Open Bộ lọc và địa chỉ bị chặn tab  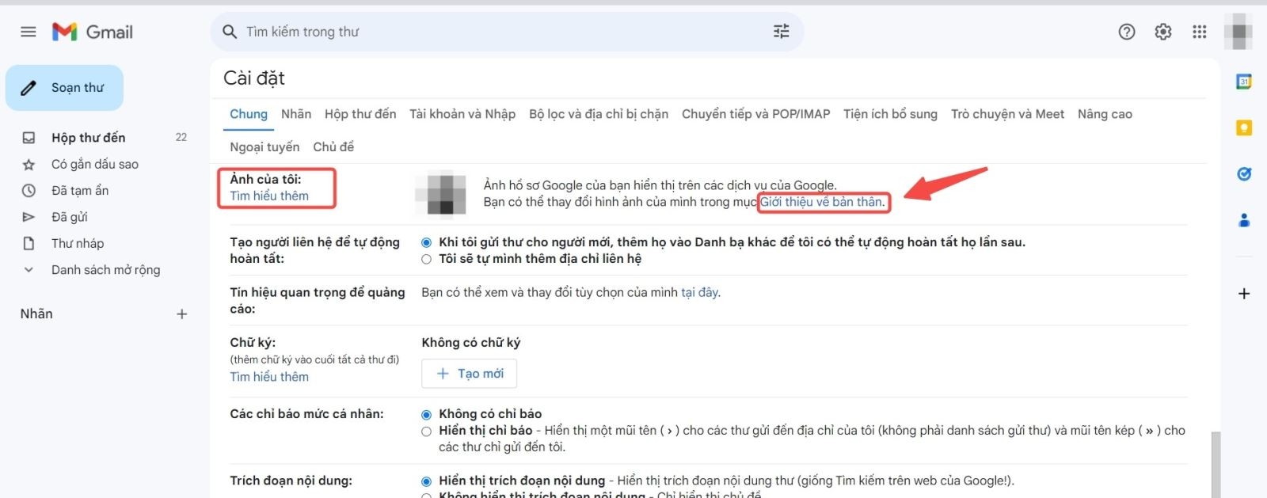pyautogui.click(x=599, y=114)
